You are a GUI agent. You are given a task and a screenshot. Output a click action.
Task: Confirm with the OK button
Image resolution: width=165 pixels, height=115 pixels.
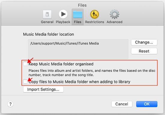pyautogui.click(x=147, y=104)
